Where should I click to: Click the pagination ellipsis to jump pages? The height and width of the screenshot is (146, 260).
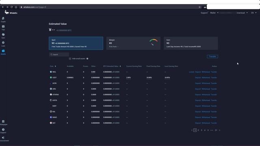click(x=212, y=130)
